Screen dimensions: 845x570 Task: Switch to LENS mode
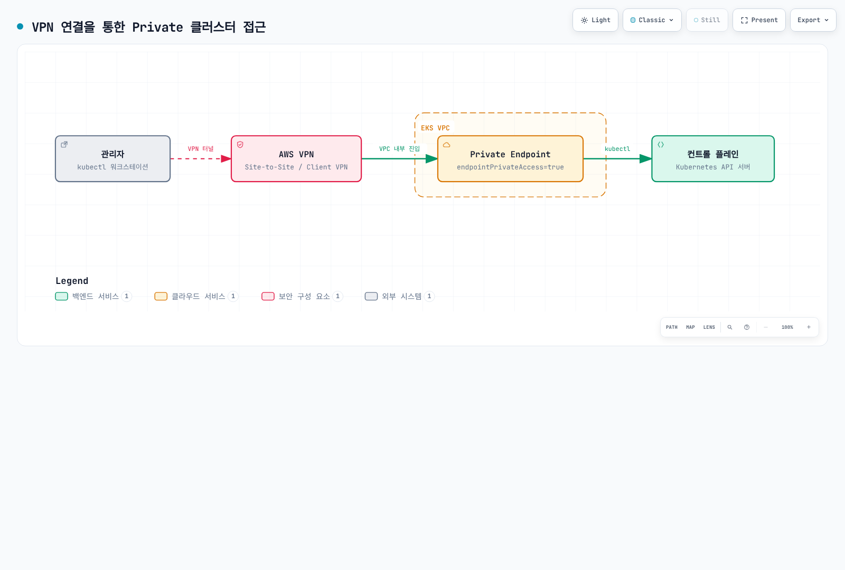[x=709, y=327]
